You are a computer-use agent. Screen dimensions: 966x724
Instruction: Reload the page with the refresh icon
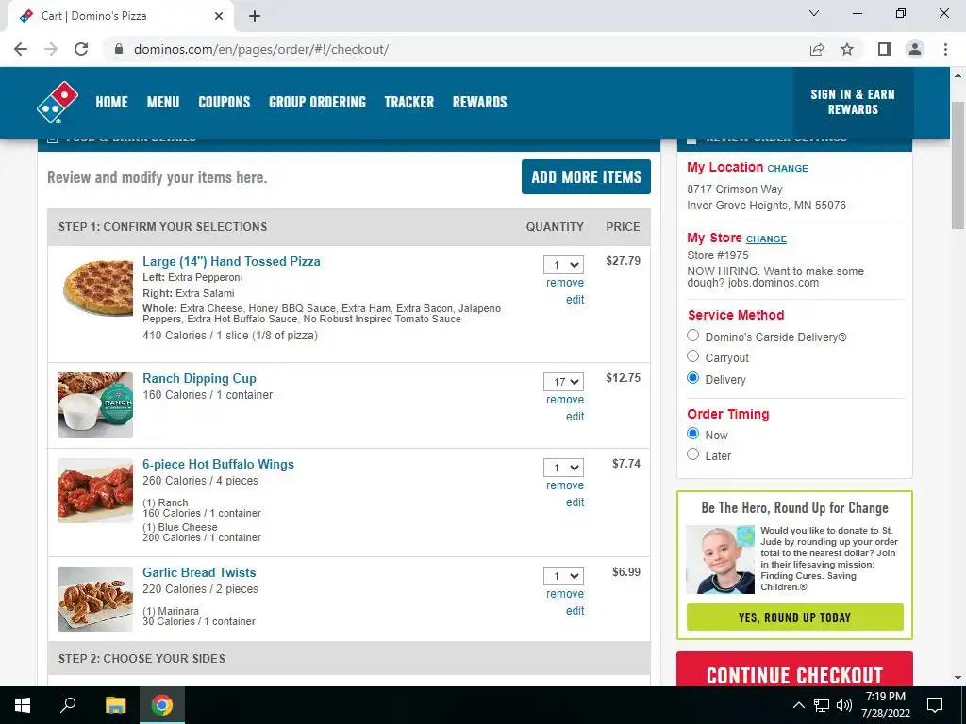click(x=81, y=49)
